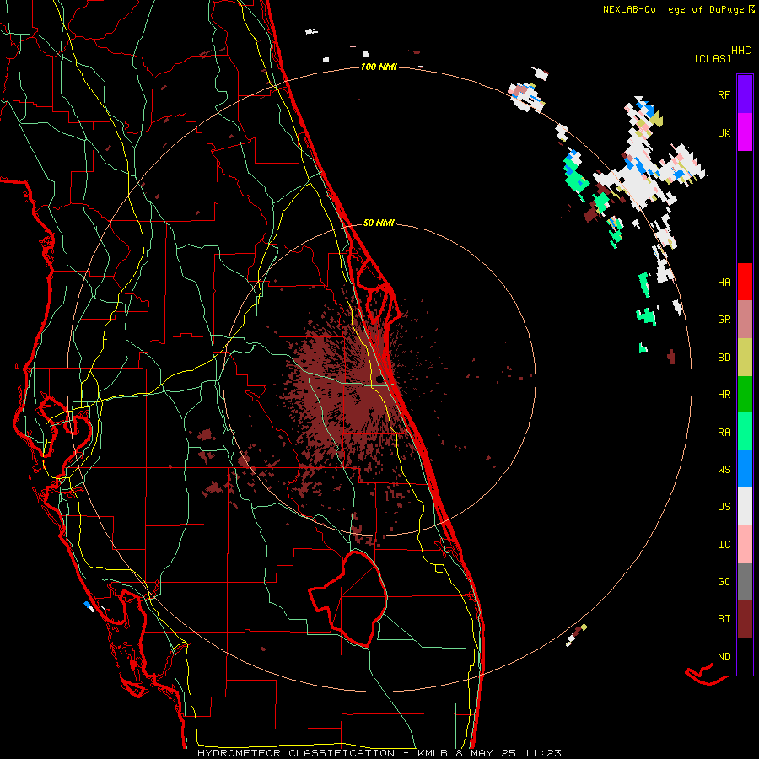Screen dimensions: 759x759
Task: Click the '8 MAY 25' date text
Action: click(487, 753)
